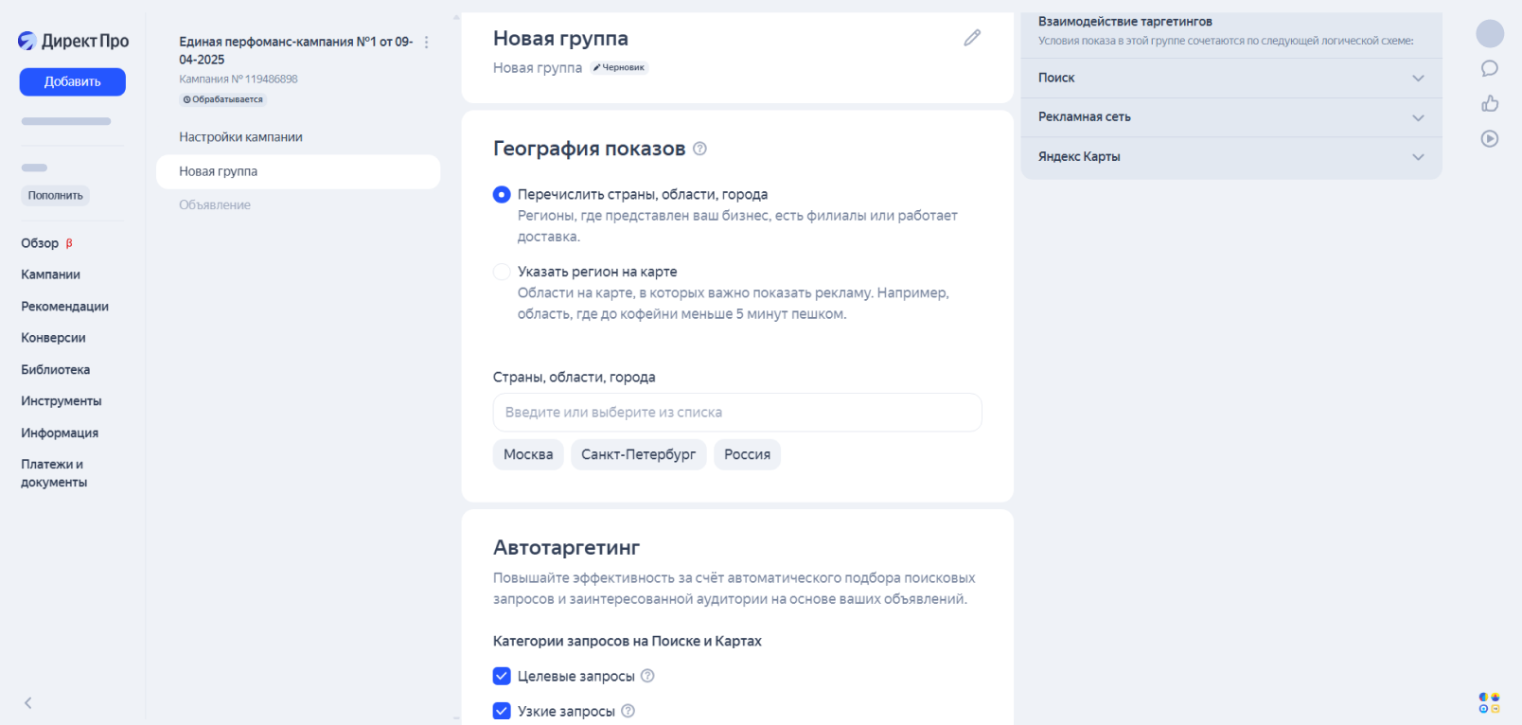
Task: Open help icon beside Целевые запросы
Action: tap(647, 676)
